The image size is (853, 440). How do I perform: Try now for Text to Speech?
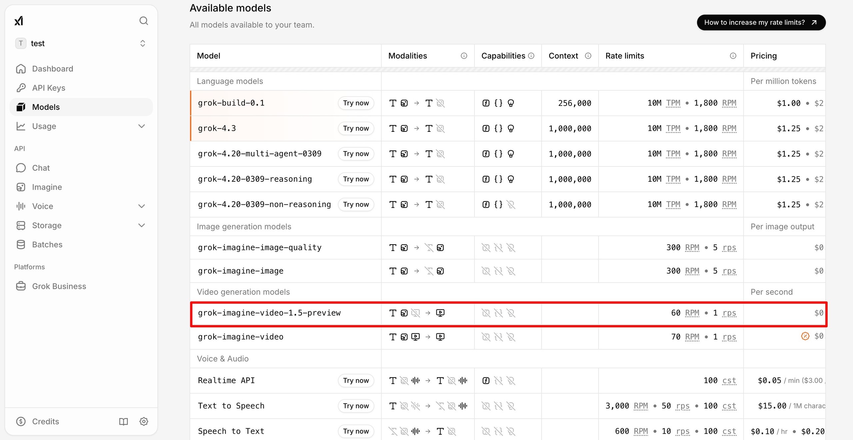pos(356,406)
